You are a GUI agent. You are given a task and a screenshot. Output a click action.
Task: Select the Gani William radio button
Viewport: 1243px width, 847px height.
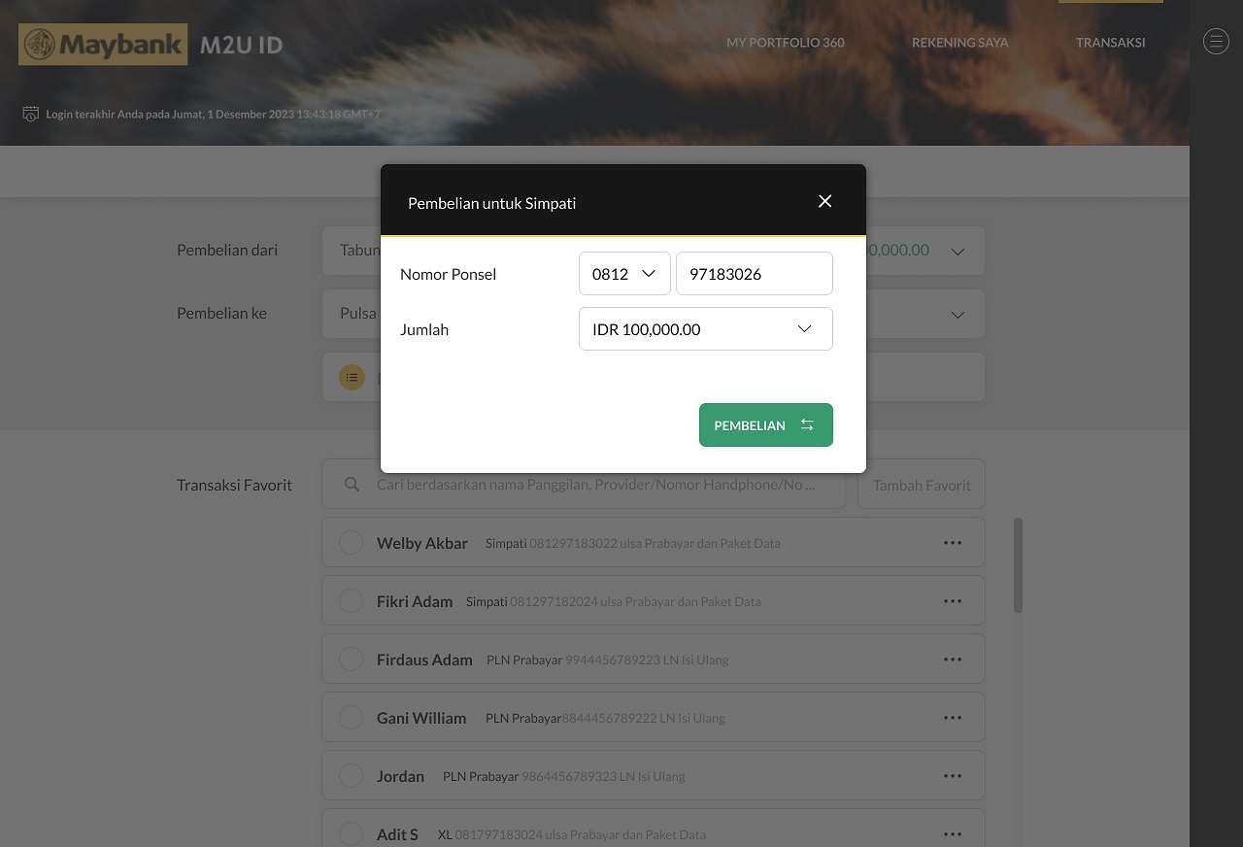click(x=351, y=718)
